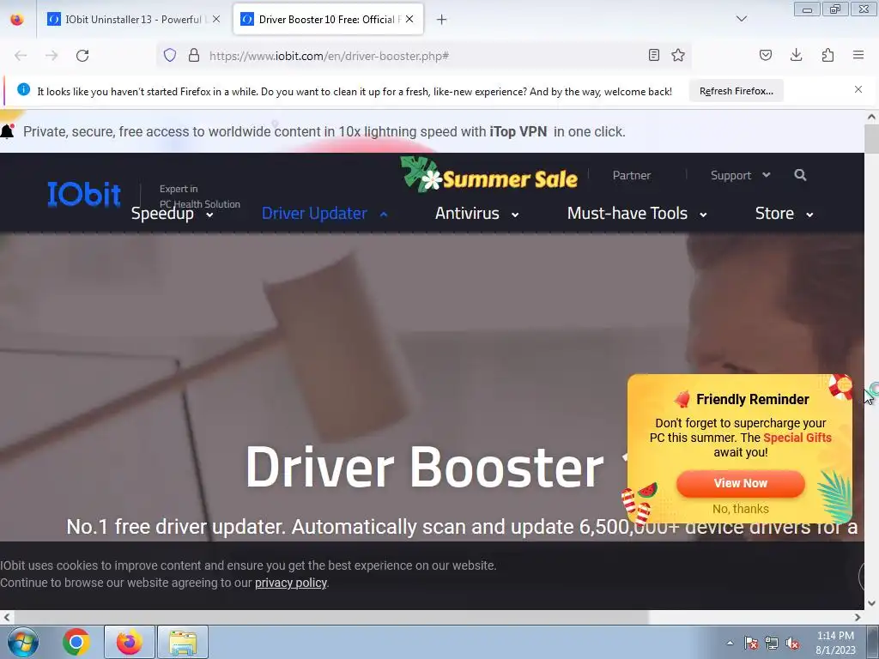Open a new tab with the plus icon
Screen dimensions: 879x659
pos(442,20)
